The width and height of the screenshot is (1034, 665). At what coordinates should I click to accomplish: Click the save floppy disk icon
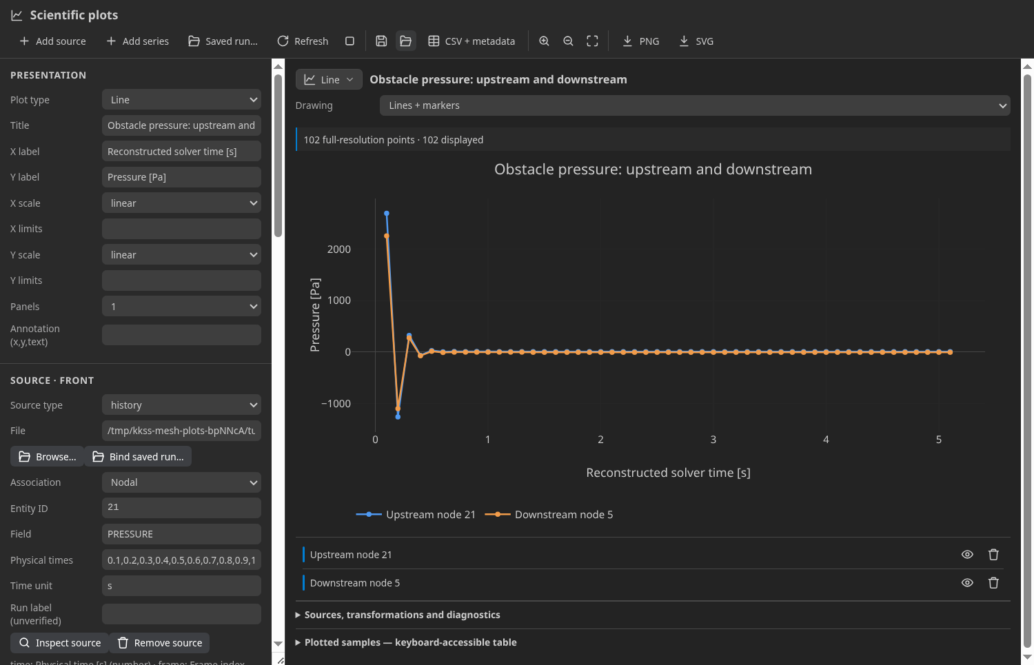[381, 41]
